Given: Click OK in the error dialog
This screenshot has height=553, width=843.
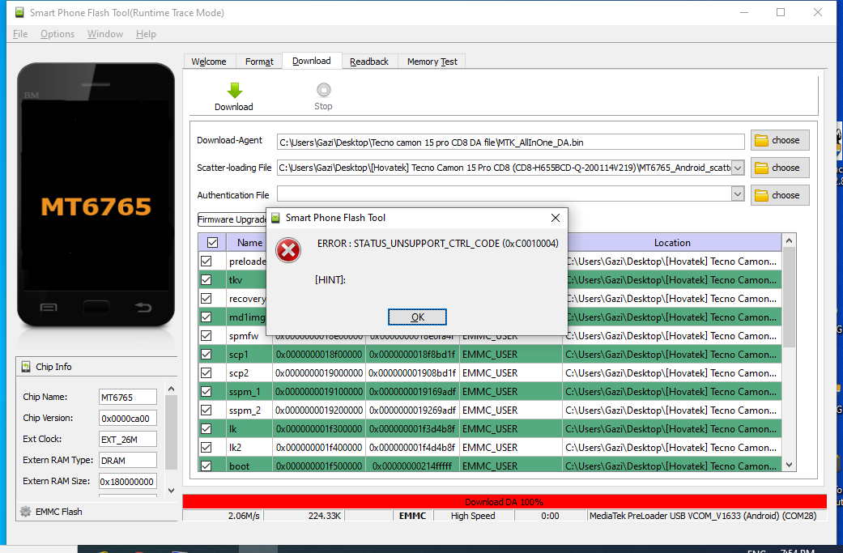Looking at the screenshot, I should coord(417,317).
